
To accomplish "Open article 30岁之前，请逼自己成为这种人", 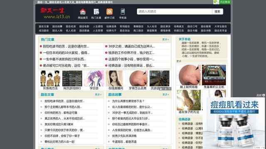I will click(132, 46).
